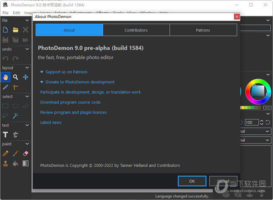Select the Polygon selection tool

tap(25, 106)
